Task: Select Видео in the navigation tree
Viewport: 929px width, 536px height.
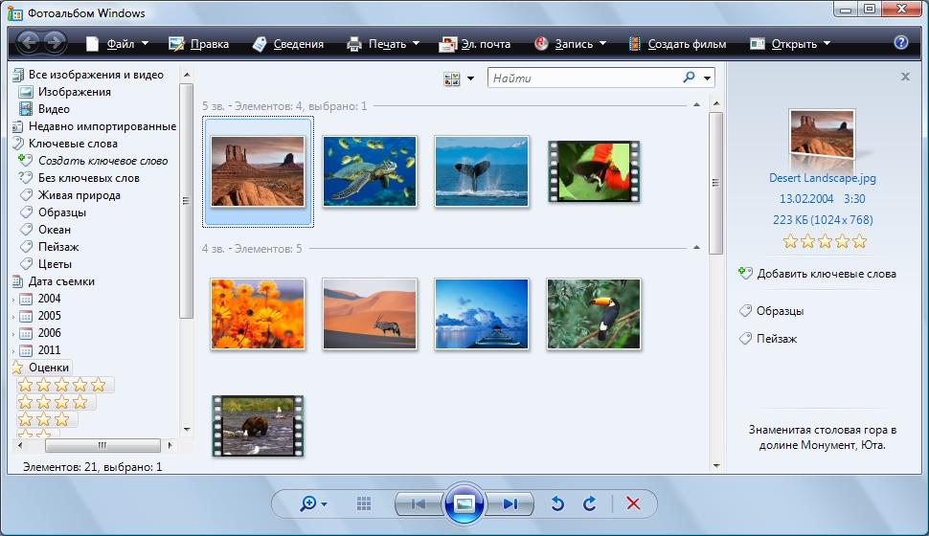Action: [54, 109]
